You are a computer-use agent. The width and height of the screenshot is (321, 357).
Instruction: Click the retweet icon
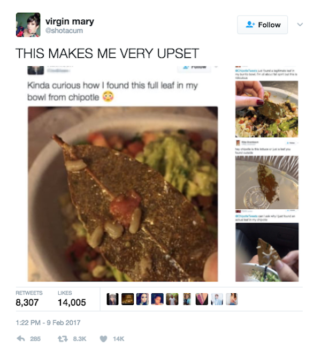pyautogui.click(x=63, y=339)
